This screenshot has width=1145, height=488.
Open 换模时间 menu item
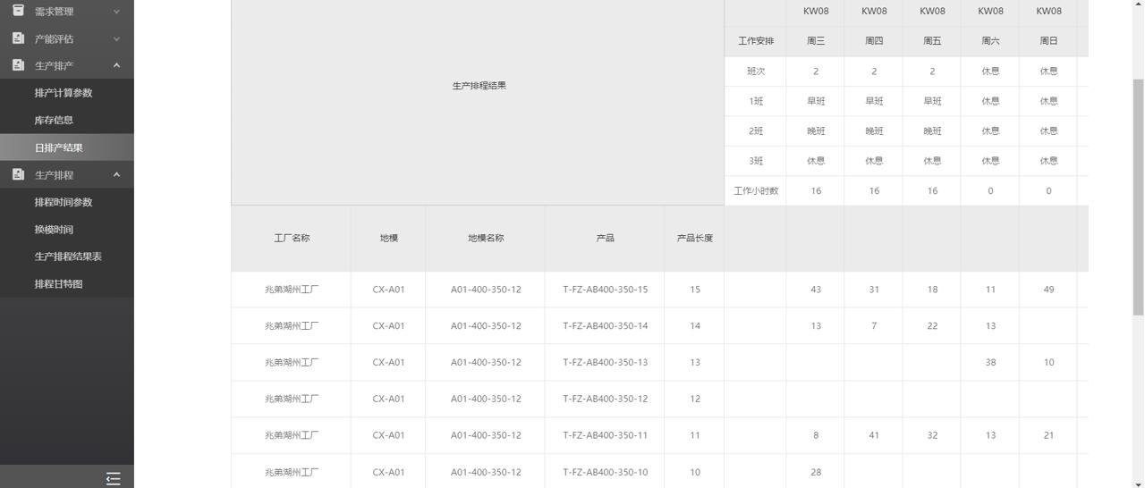(54, 230)
